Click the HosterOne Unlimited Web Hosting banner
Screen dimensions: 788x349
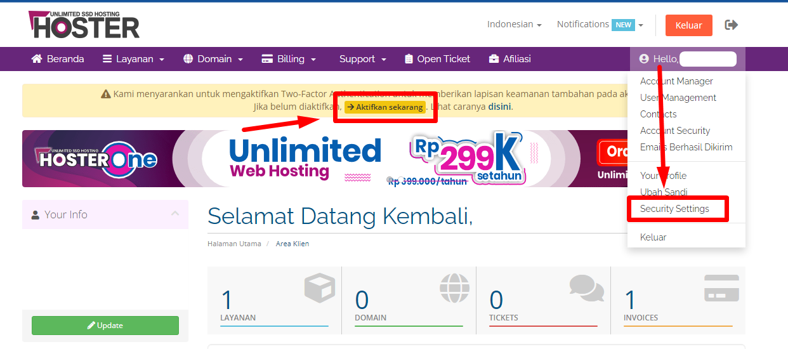(325, 159)
